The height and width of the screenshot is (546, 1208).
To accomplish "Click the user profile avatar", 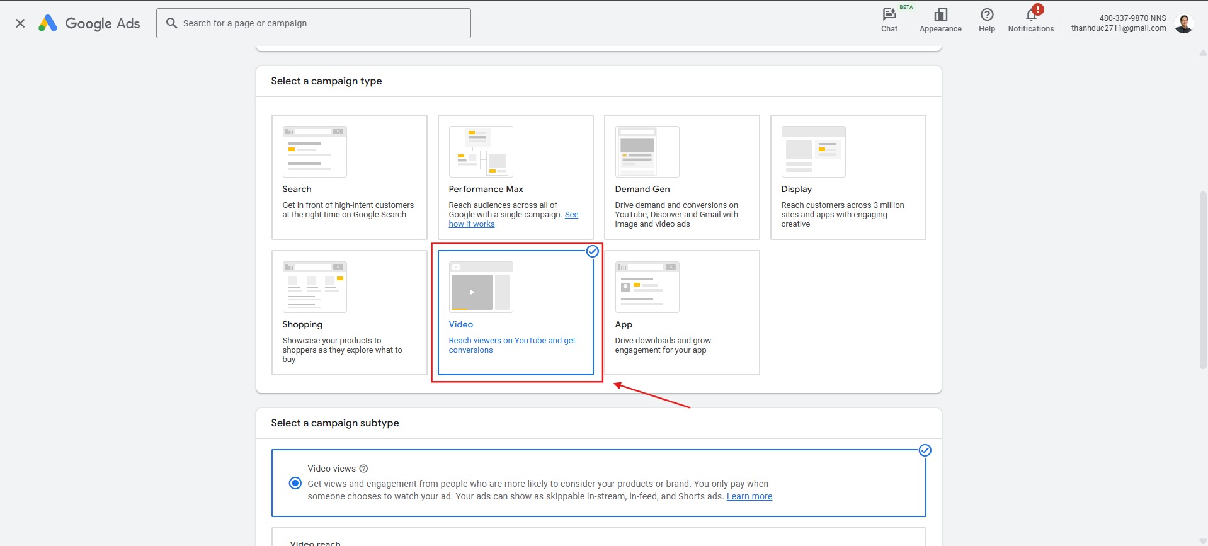I will pyautogui.click(x=1183, y=23).
